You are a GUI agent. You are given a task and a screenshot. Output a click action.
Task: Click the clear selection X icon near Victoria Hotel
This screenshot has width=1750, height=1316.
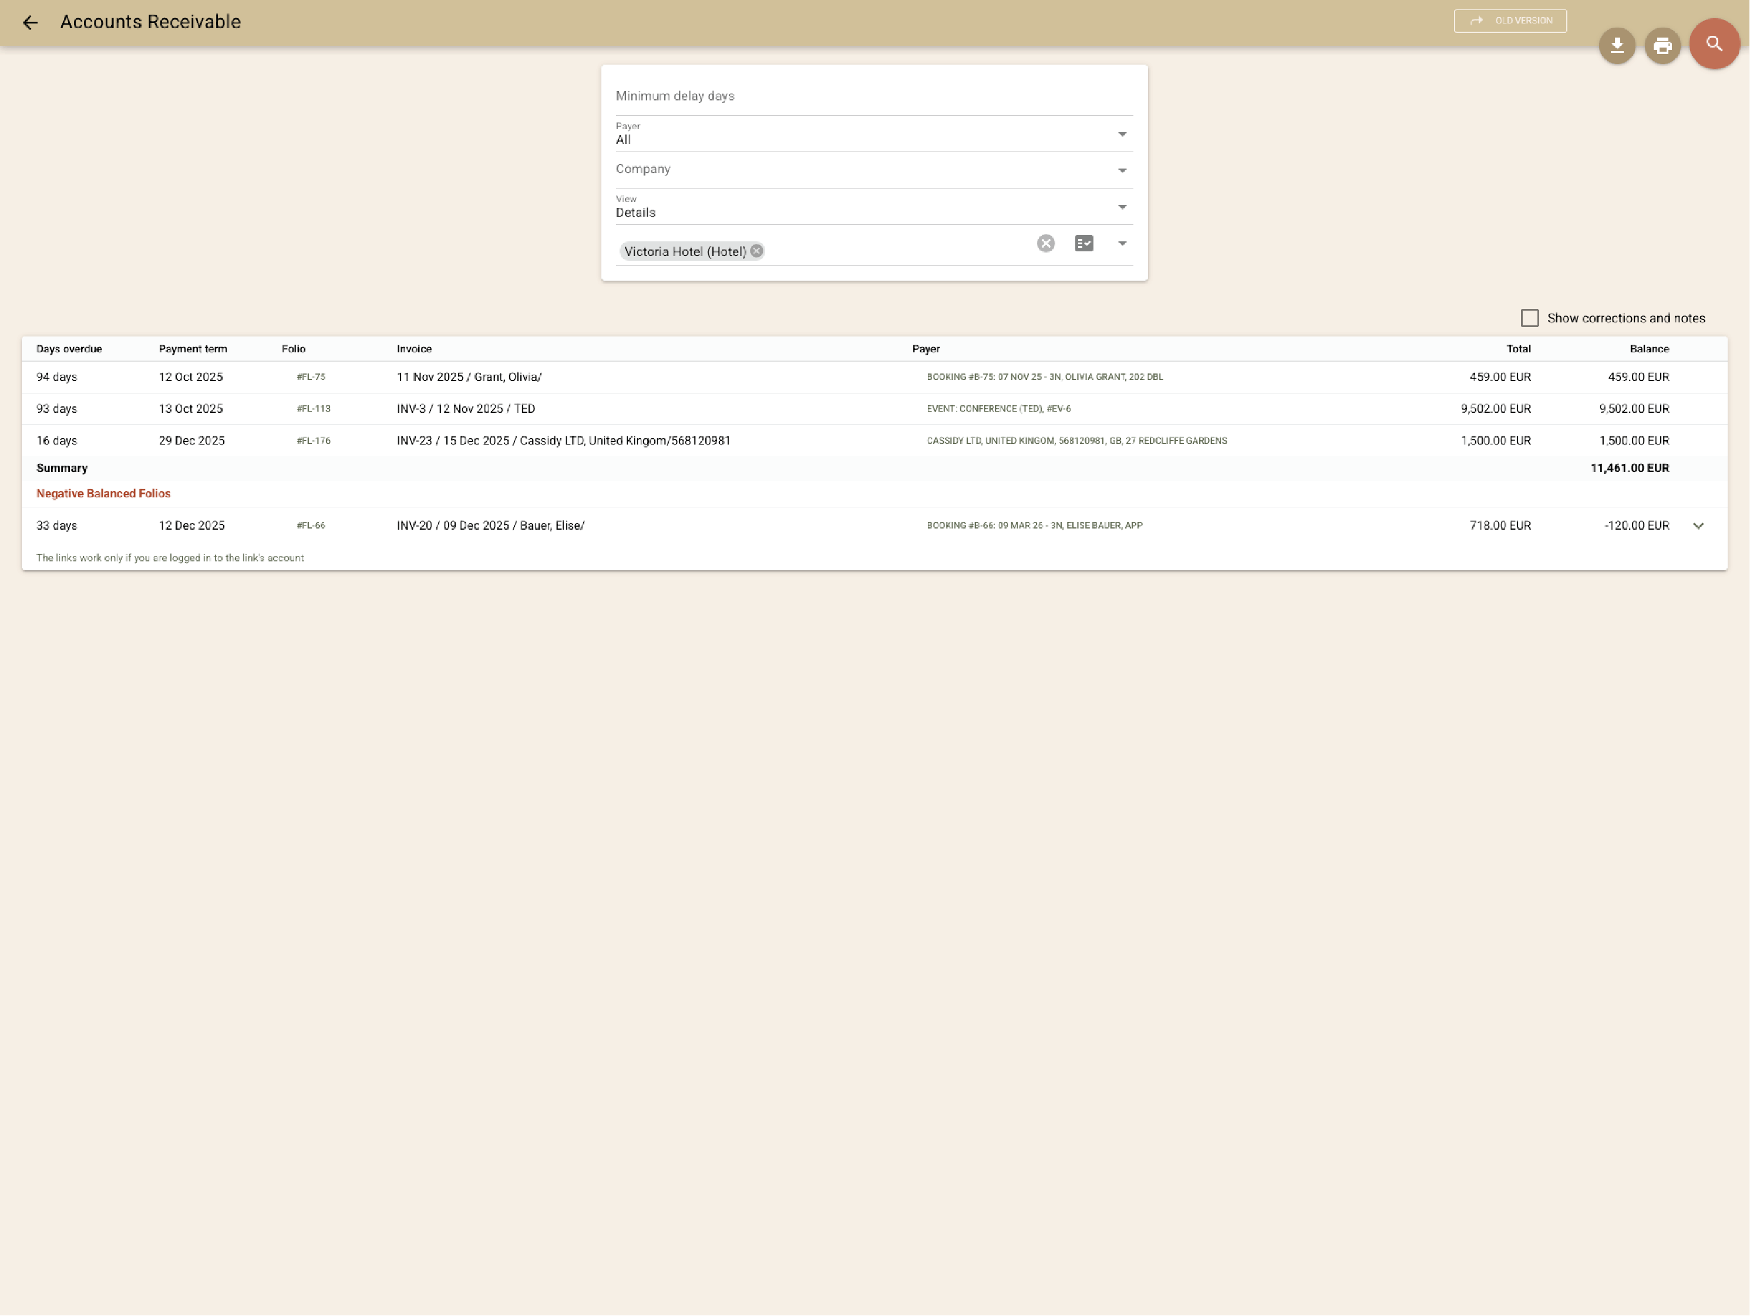(1045, 244)
